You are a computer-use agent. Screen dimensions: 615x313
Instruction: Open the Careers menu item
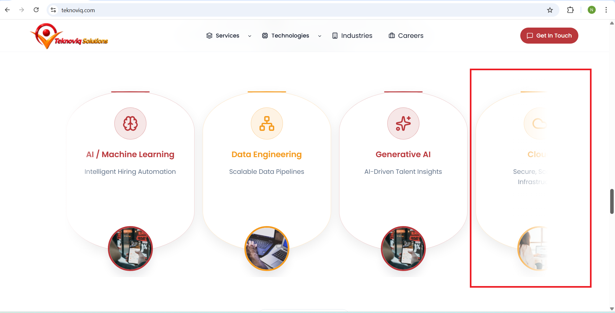(406, 36)
